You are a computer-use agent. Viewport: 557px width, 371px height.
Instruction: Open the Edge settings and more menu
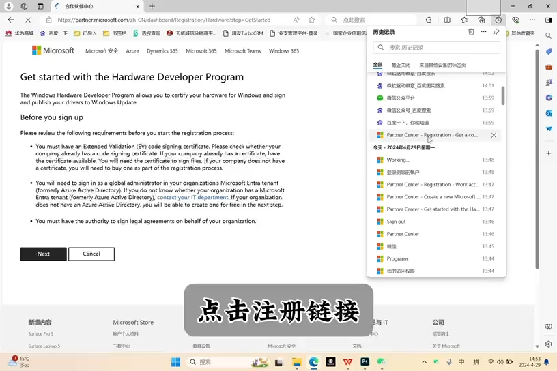pyautogui.click(x=532, y=20)
